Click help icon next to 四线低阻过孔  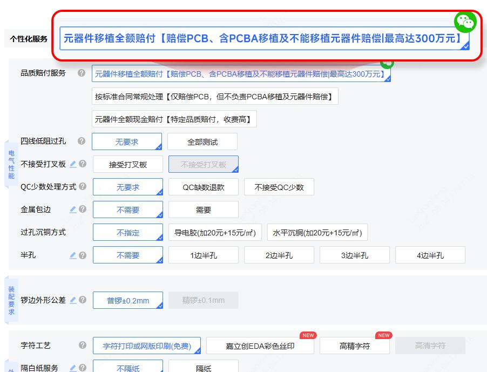click(82, 141)
